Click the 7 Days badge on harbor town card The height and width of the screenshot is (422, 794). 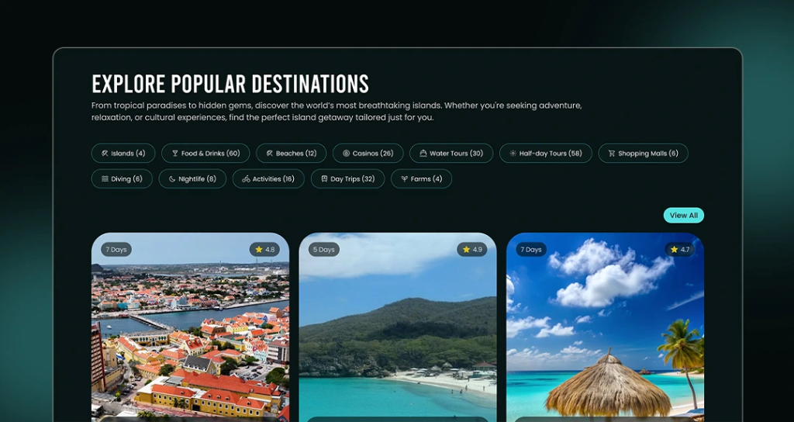(x=116, y=249)
